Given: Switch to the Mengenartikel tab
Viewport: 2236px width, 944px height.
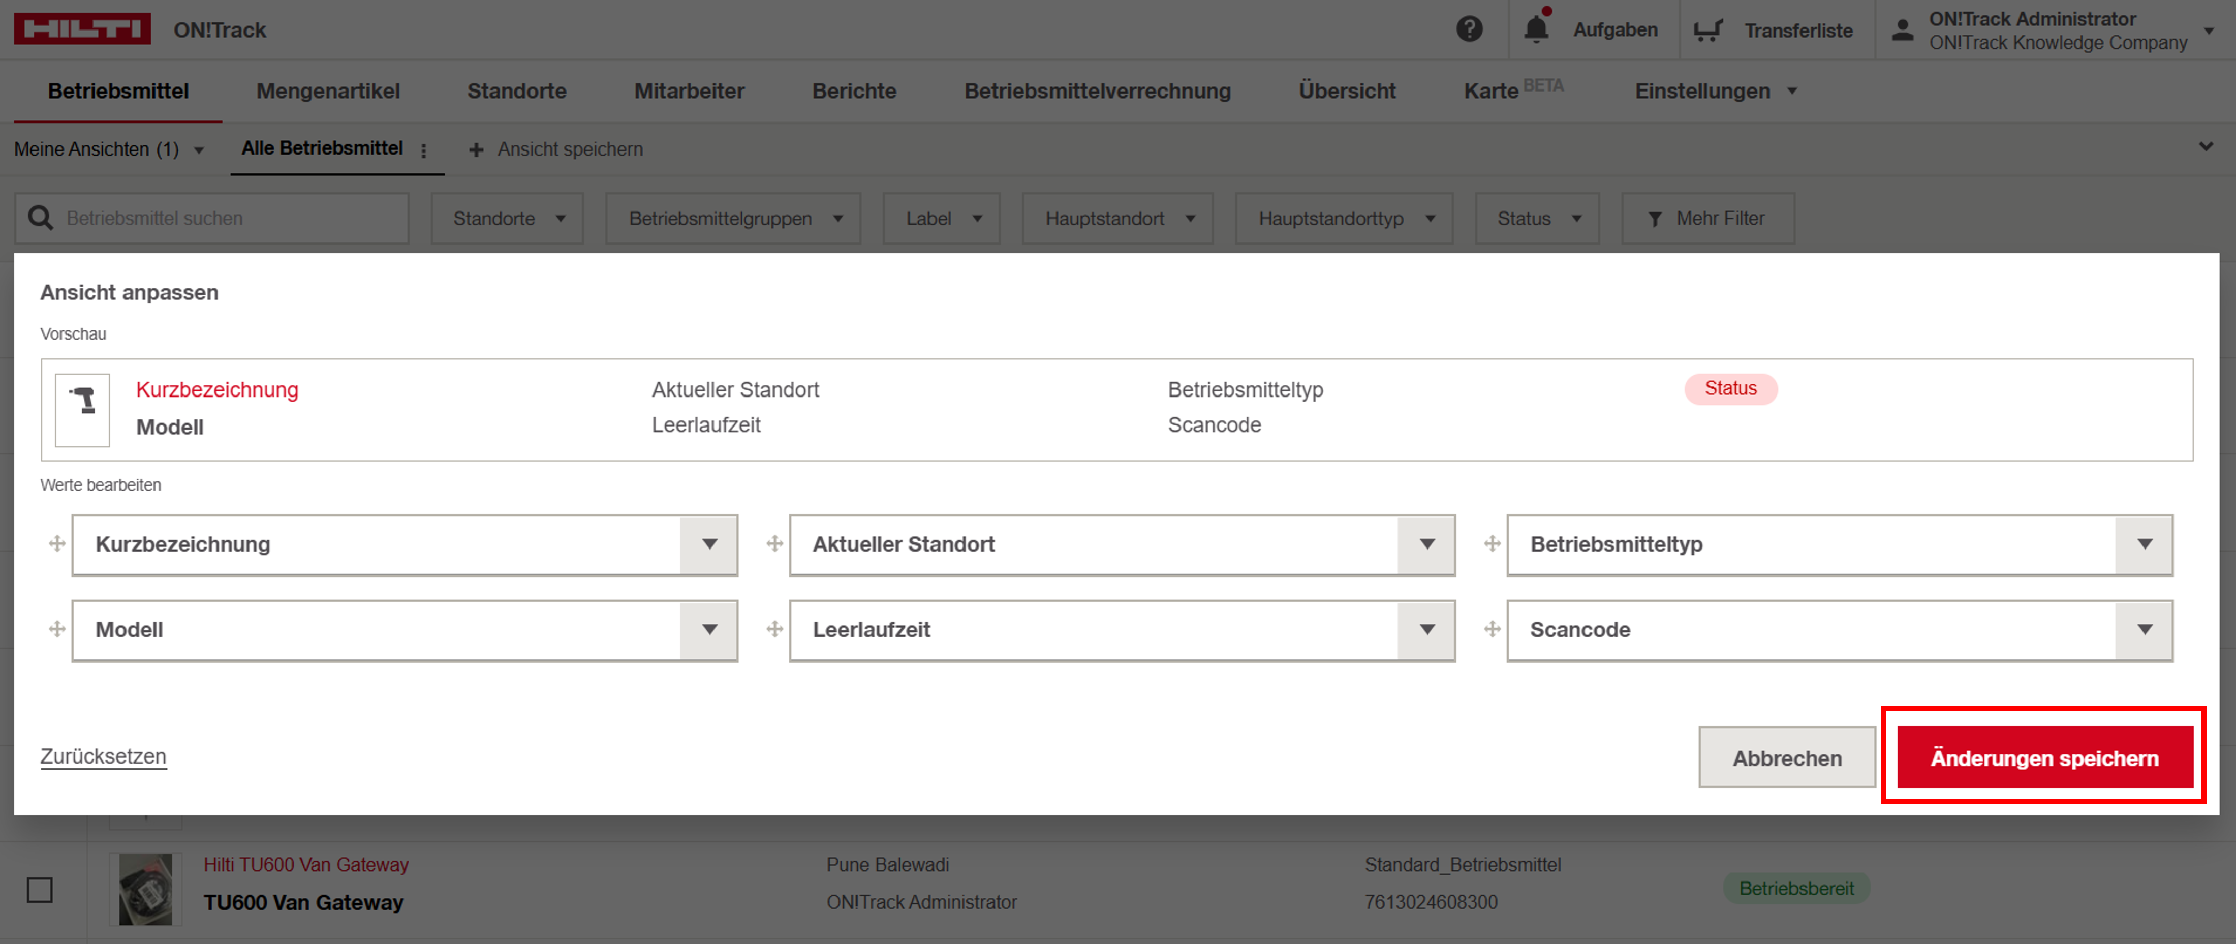Looking at the screenshot, I should [328, 90].
